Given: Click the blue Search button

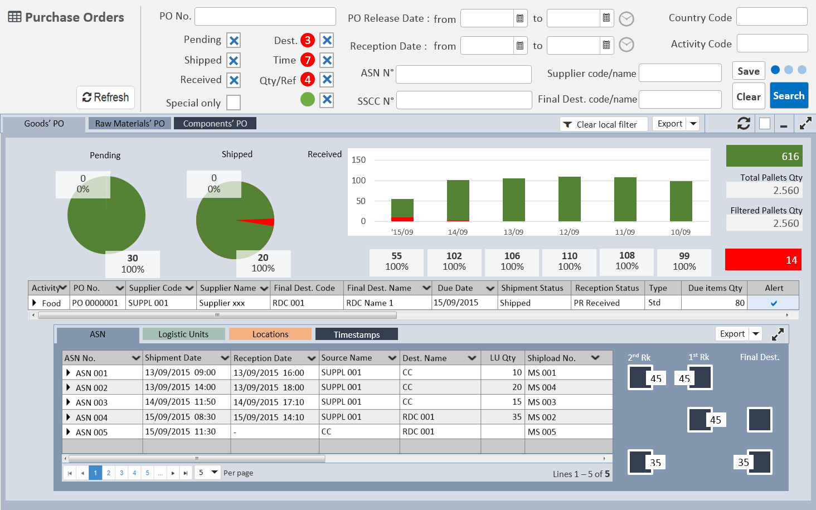Looking at the screenshot, I should [789, 96].
